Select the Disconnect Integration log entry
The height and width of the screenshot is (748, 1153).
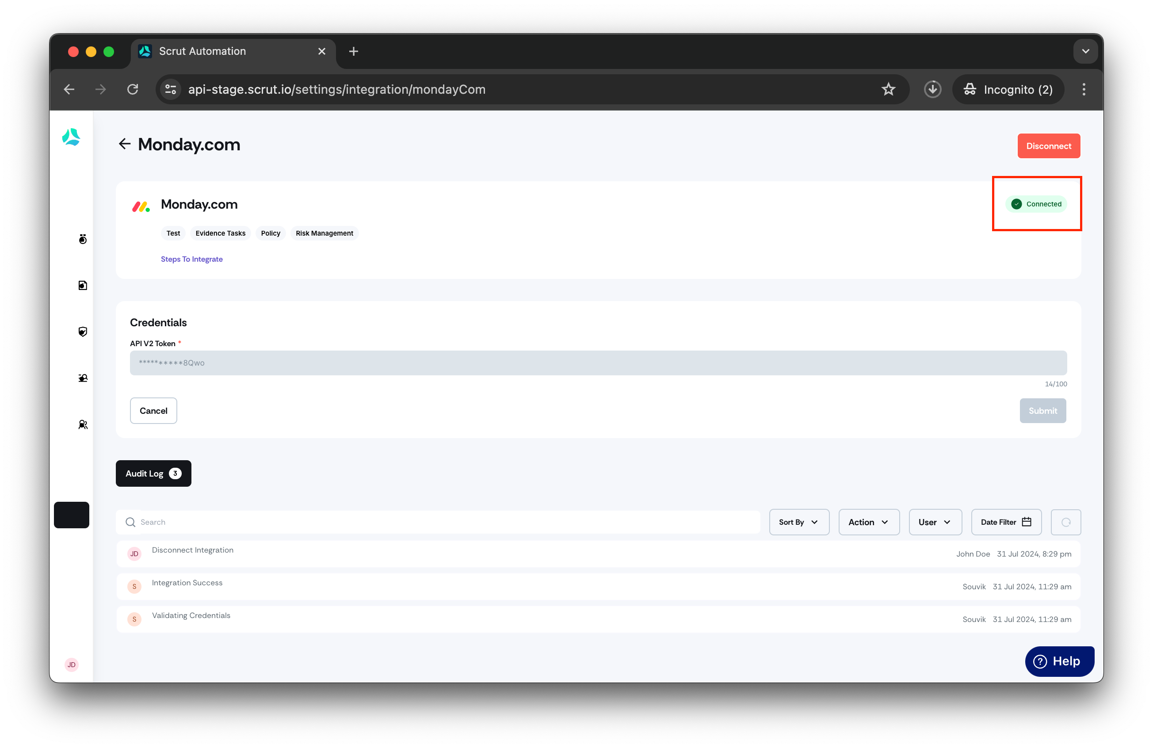598,554
